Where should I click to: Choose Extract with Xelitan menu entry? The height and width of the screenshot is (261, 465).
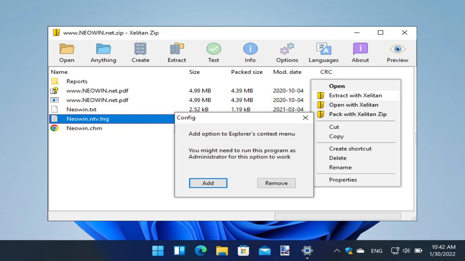[x=355, y=95]
